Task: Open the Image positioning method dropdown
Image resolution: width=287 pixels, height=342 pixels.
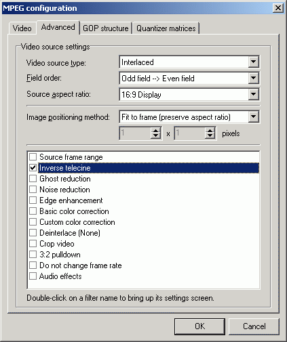Action: [253, 117]
